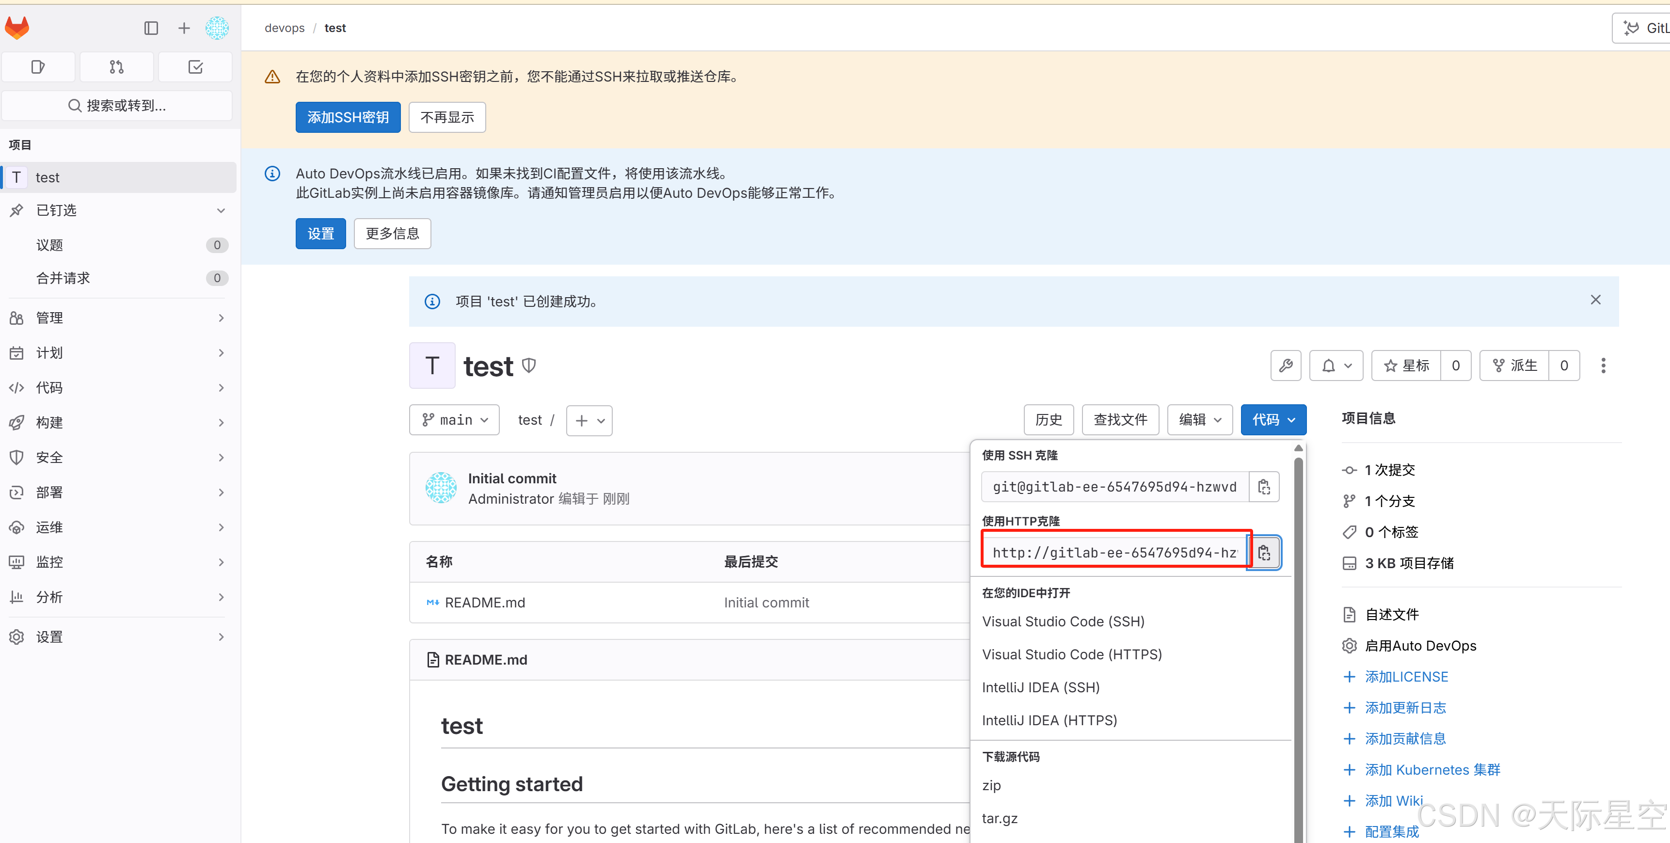
Task: Select Visual Studio Code (SSH) option
Action: pyautogui.click(x=1063, y=621)
